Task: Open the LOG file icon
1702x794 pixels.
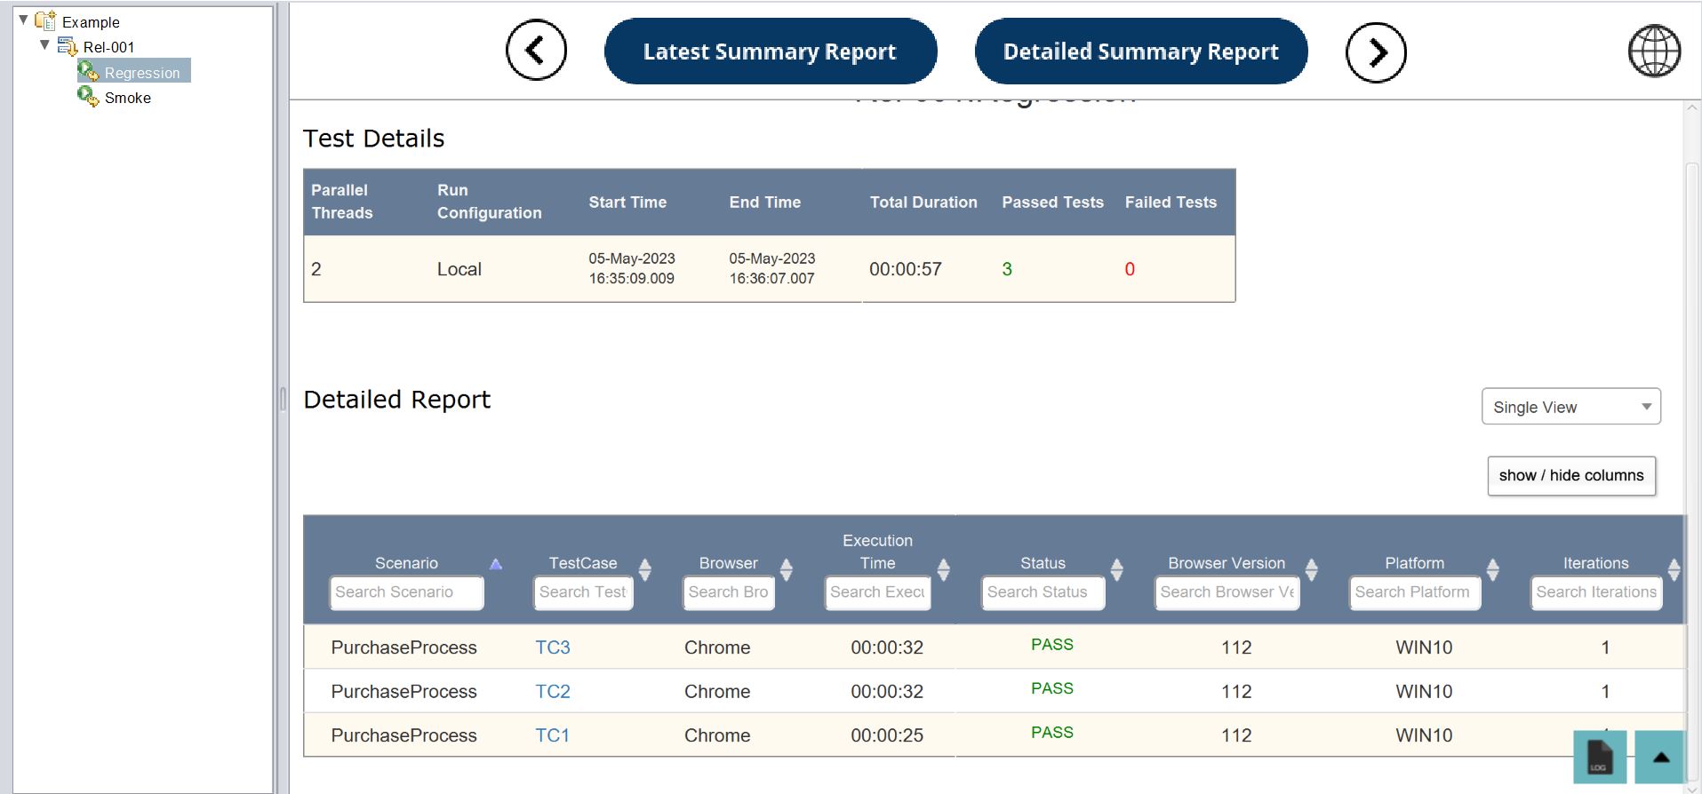Action: [x=1599, y=757]
